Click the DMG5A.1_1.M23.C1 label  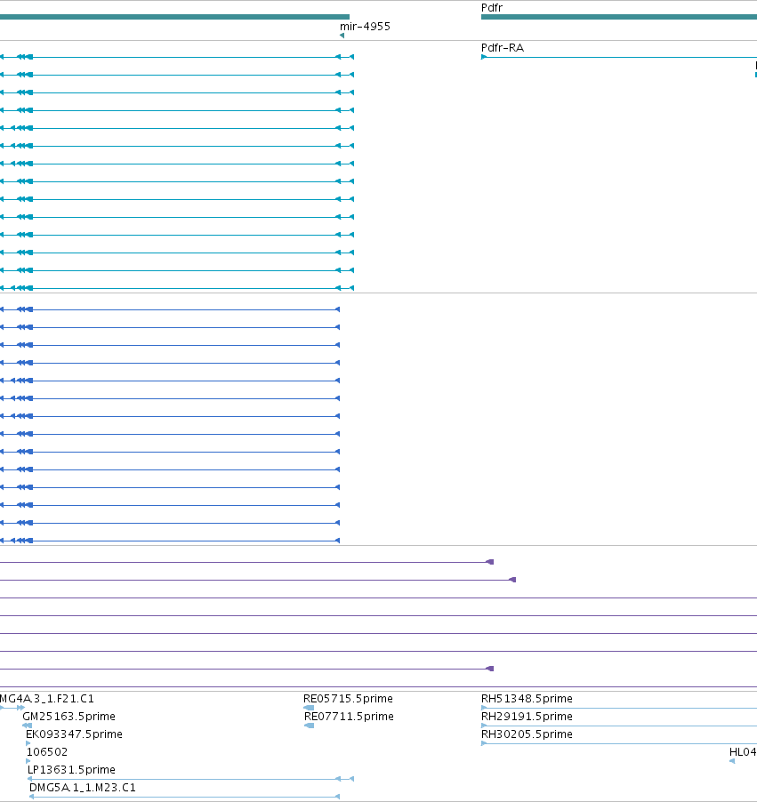(83, 788)
